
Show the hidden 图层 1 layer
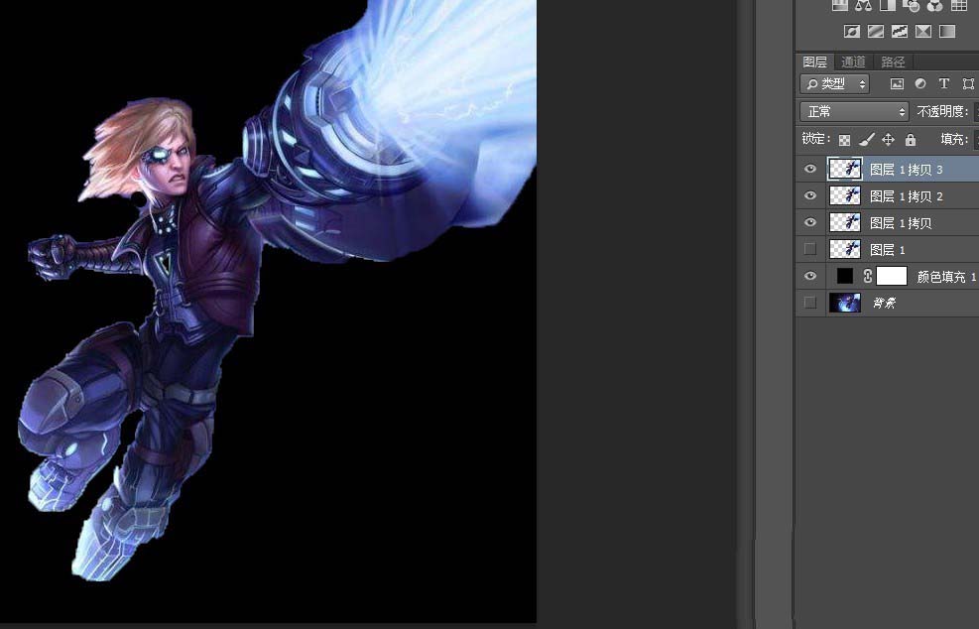810,249
